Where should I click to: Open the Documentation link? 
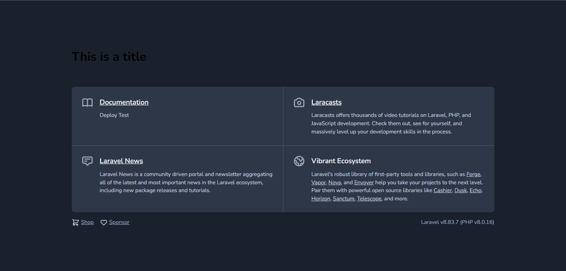[x=124, y=102]
